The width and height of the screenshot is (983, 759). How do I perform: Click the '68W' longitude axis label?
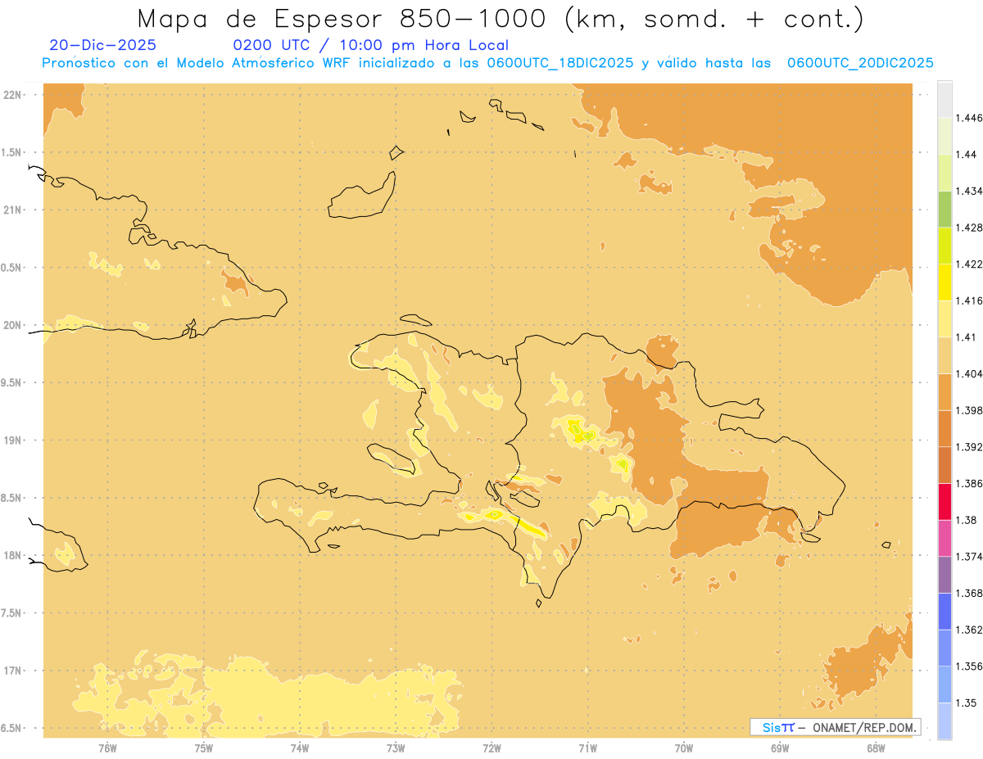click(876, 748)
